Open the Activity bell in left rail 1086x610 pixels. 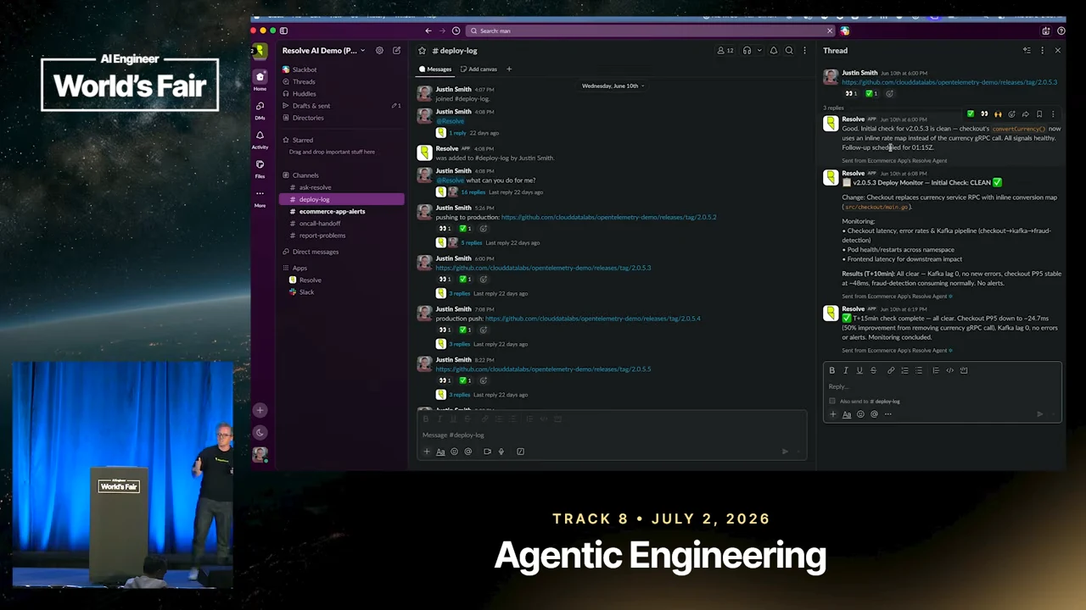[260, 136]
